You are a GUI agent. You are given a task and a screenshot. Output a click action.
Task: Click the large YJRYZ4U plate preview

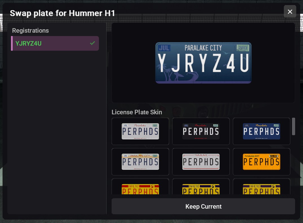(203, 63)
